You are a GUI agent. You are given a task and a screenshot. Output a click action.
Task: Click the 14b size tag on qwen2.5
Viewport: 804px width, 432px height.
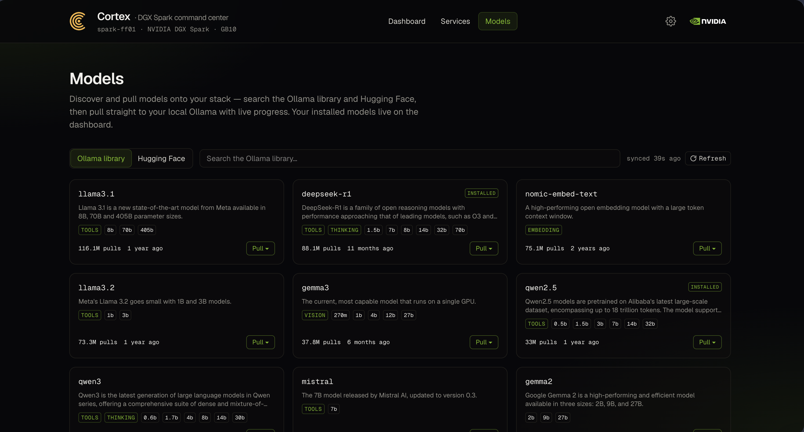coord(632,324)
